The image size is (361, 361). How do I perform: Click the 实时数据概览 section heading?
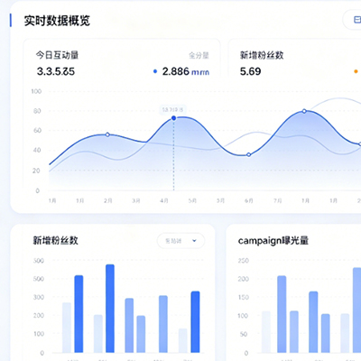pyautogui.click(x=57, y=21)
